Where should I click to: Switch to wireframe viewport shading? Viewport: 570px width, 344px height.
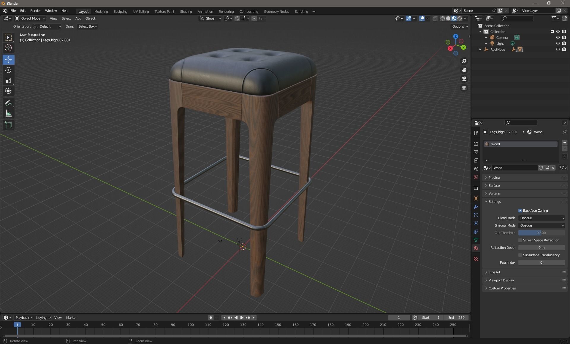(x=442, y=18)
